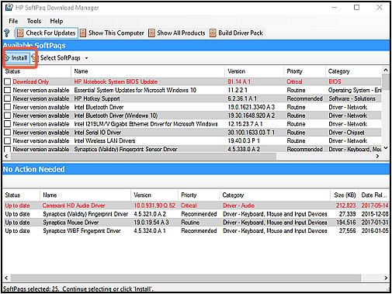Click the 'Intel Wireless LAN Drivers' name

coord(105,140)
